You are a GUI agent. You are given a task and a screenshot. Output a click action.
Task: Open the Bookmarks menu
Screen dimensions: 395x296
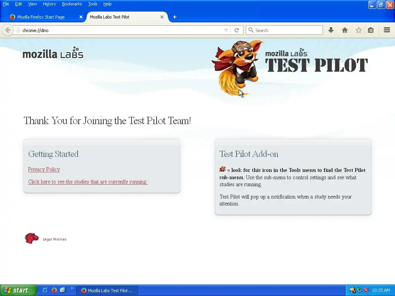pos(72,4)
